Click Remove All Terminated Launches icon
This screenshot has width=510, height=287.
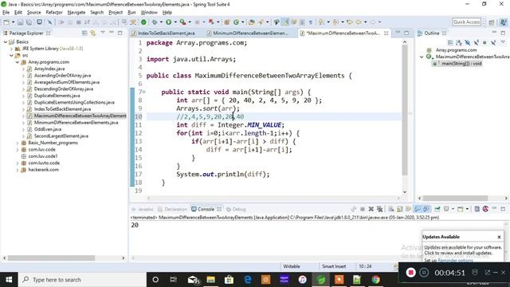[379, 209]
